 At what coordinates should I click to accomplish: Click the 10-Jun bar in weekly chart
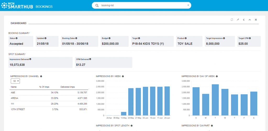(153, 101)
